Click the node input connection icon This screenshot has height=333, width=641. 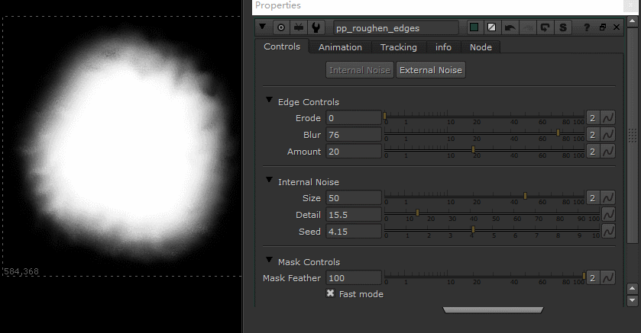pos(299,27)
